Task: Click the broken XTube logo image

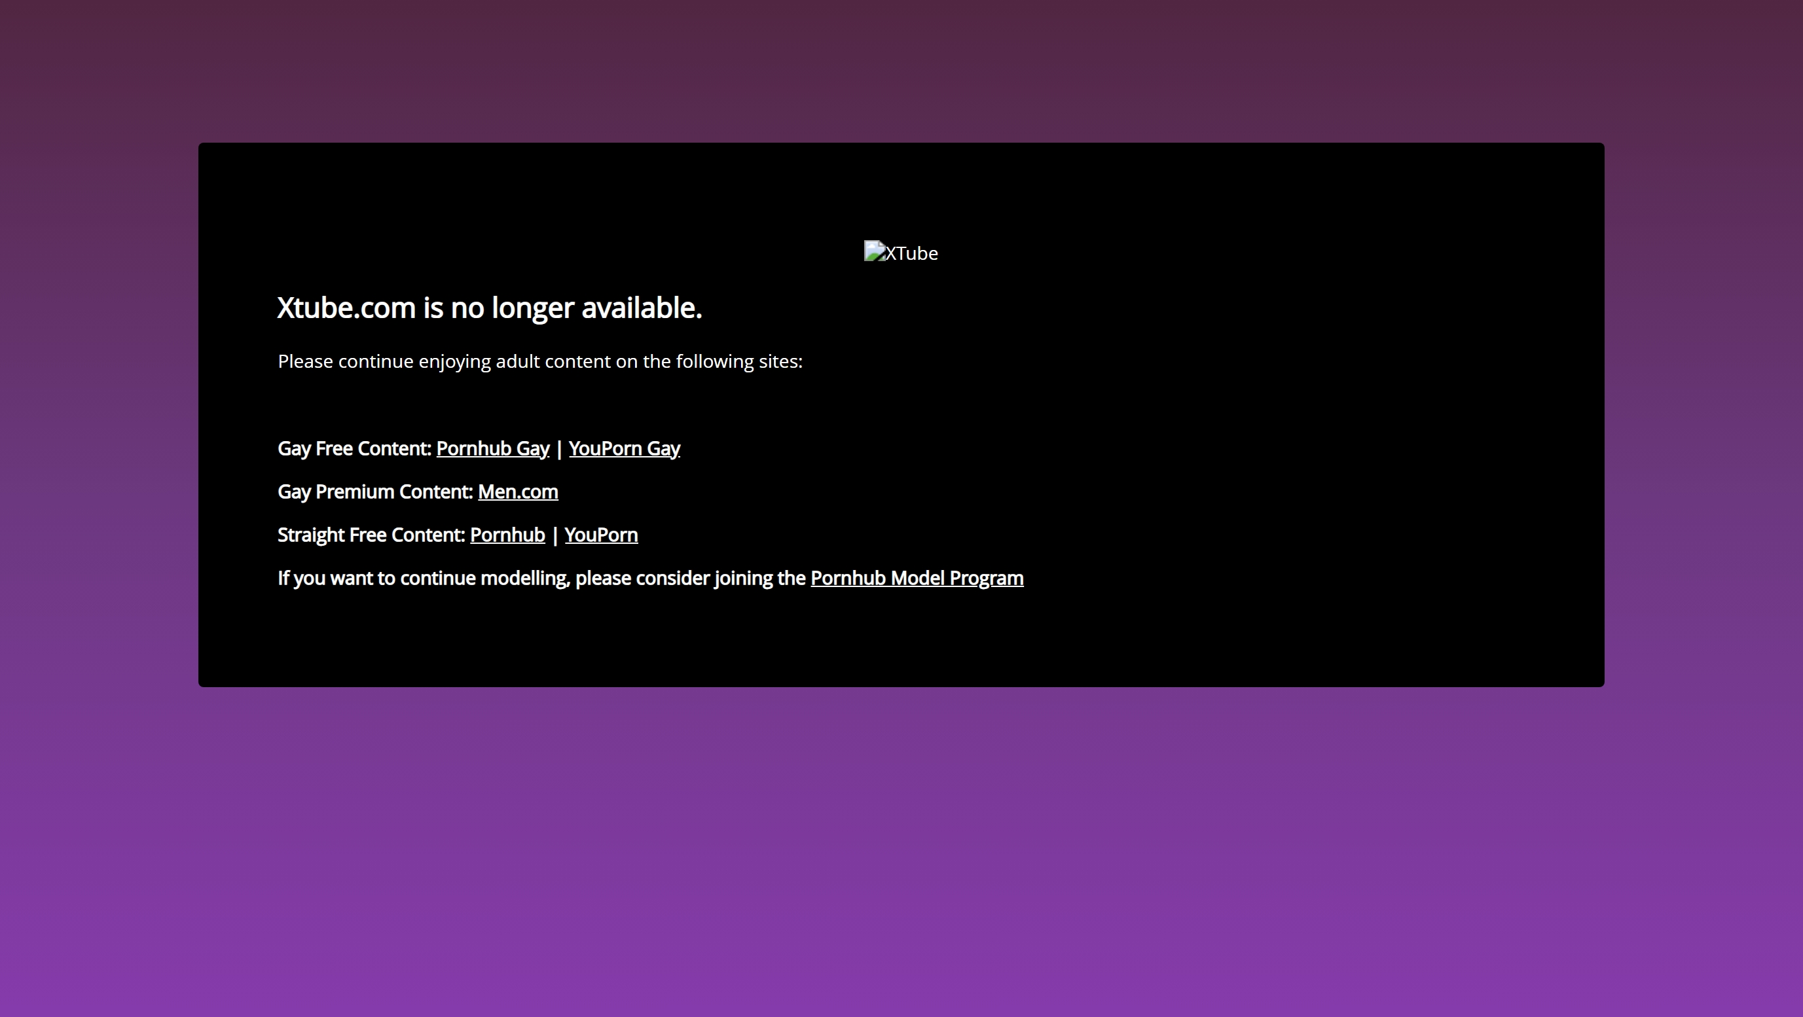Action: click(901, 253)
